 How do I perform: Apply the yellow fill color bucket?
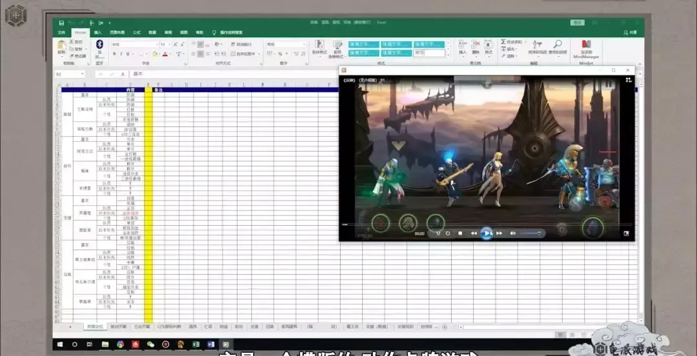pos(154,54)
